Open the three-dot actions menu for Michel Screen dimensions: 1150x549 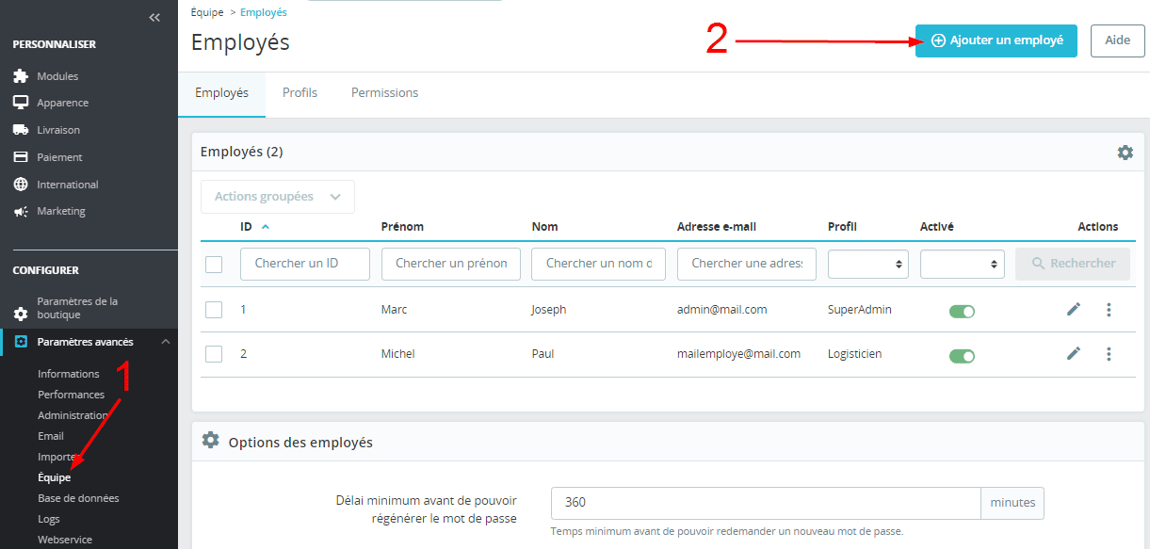1109,354
